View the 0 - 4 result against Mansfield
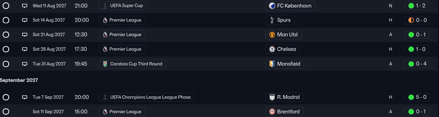 (417, 64)
